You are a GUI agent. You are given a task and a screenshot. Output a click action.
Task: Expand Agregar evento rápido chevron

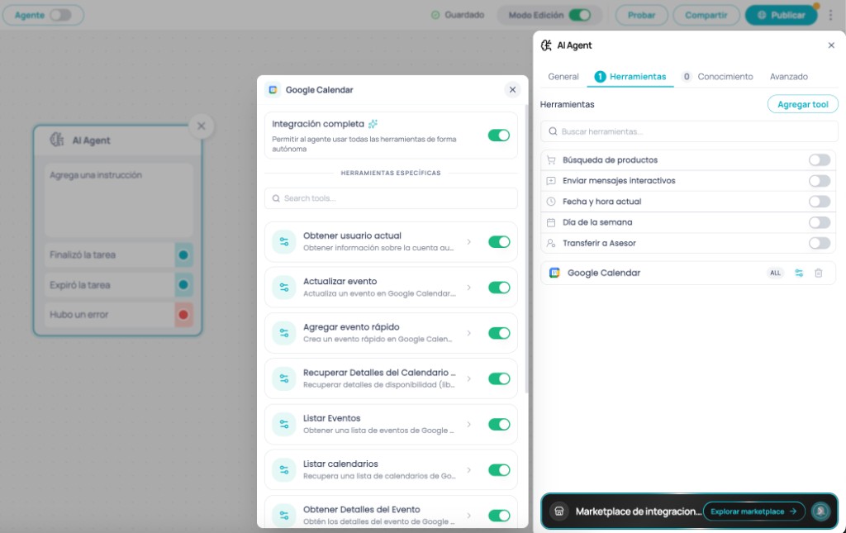(x=469, y=333)
